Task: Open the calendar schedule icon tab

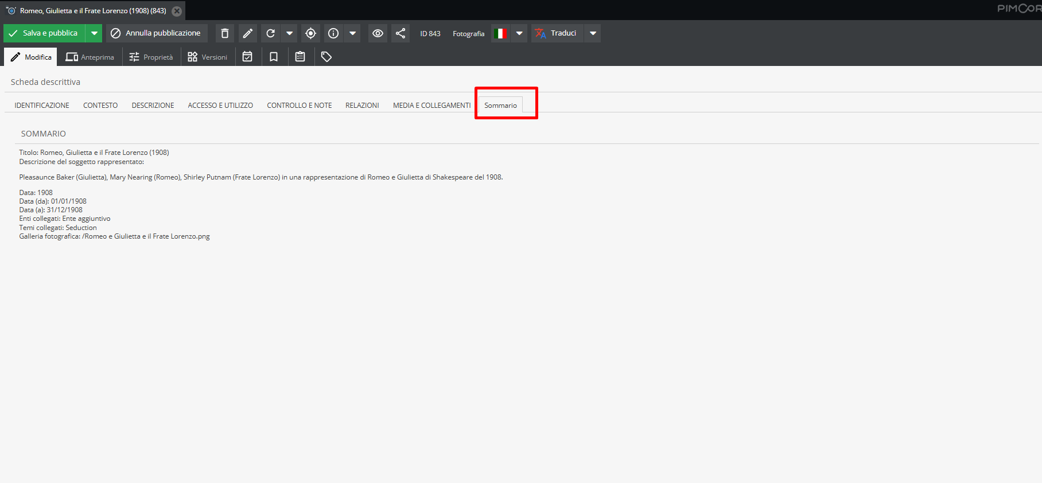Action: point(247,57)
